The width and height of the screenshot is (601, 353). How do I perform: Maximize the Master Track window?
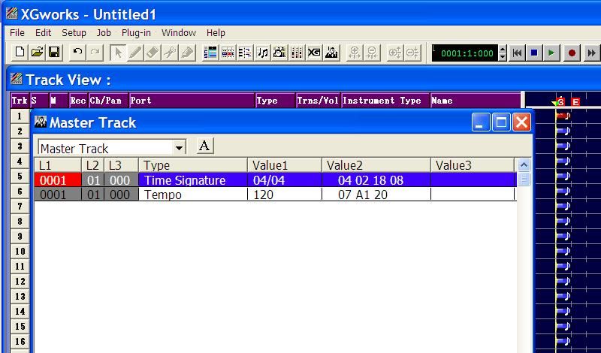pyautogui.click(x=501, y=122)
